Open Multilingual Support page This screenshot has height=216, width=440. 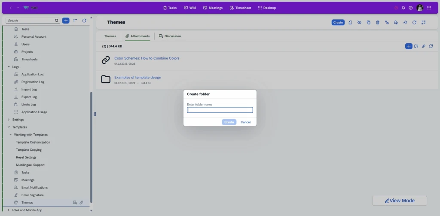[31, 165]
